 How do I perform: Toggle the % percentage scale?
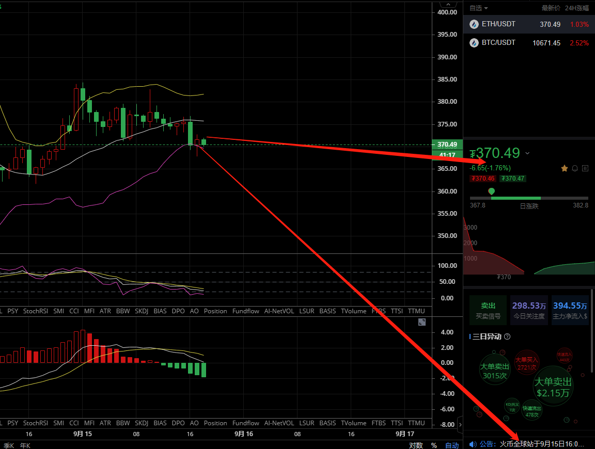click(434, 445)
